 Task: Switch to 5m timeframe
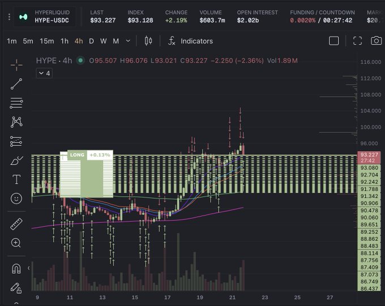[x=28, y=41]
